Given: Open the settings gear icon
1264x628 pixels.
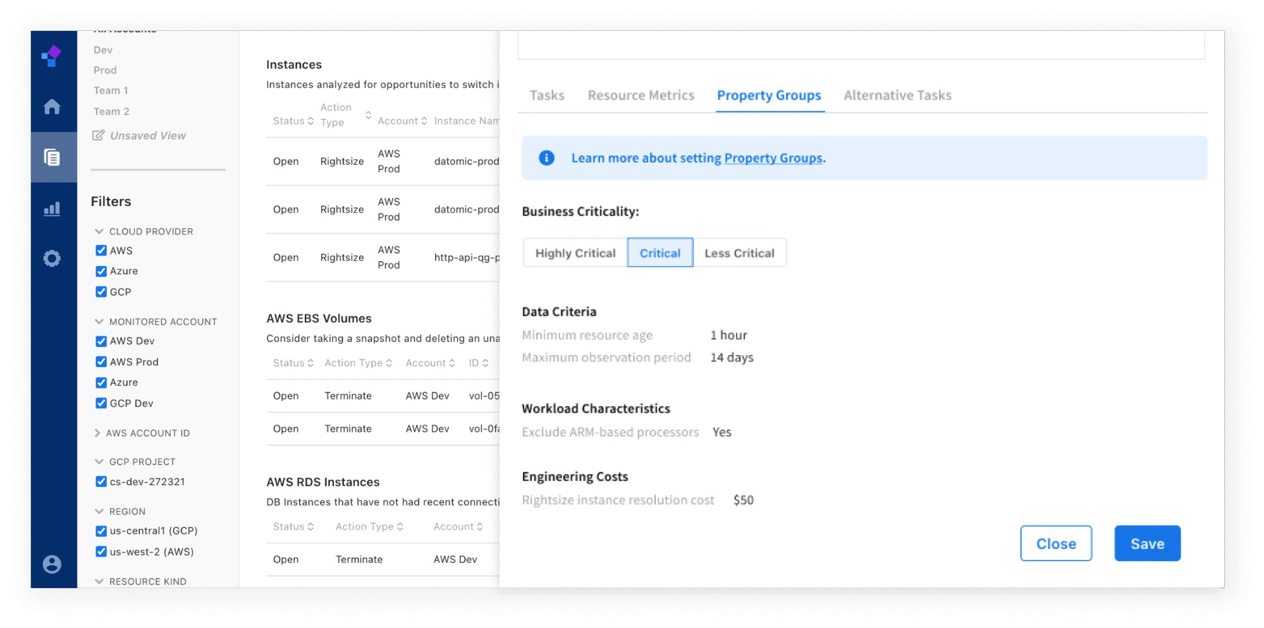Looking at the screenshot, I should [x=52, y=258].
